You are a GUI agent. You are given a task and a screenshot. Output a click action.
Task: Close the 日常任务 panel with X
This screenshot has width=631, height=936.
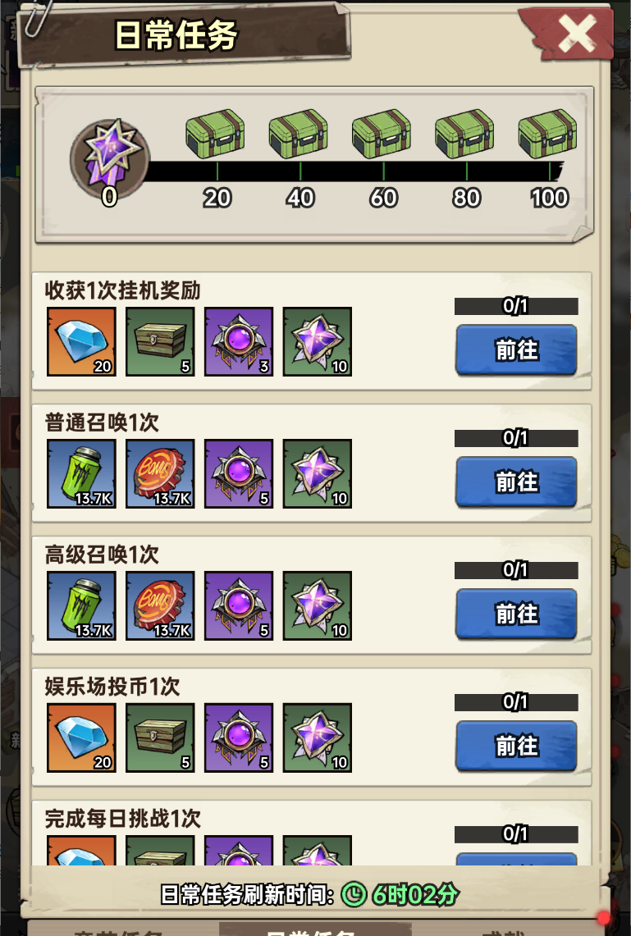pyautogui.click(x=576, y=34)
